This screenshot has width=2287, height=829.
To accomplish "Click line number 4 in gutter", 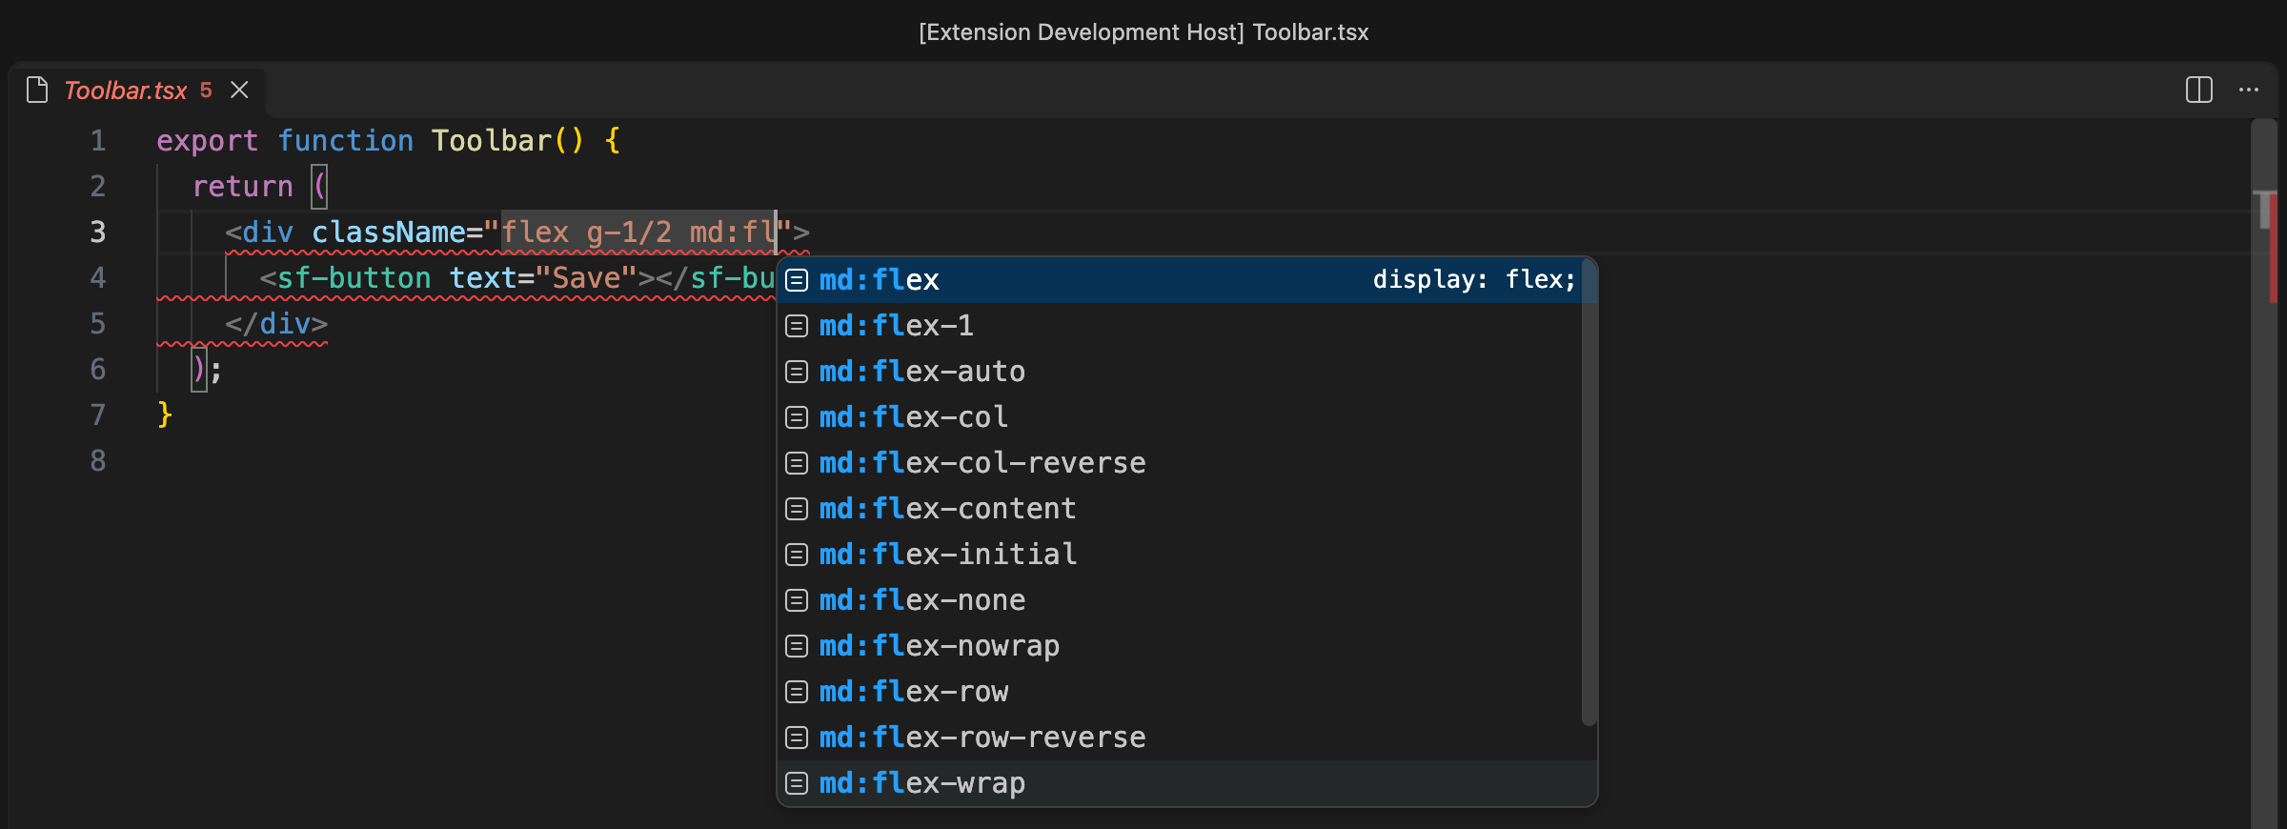I will point(98,278).
